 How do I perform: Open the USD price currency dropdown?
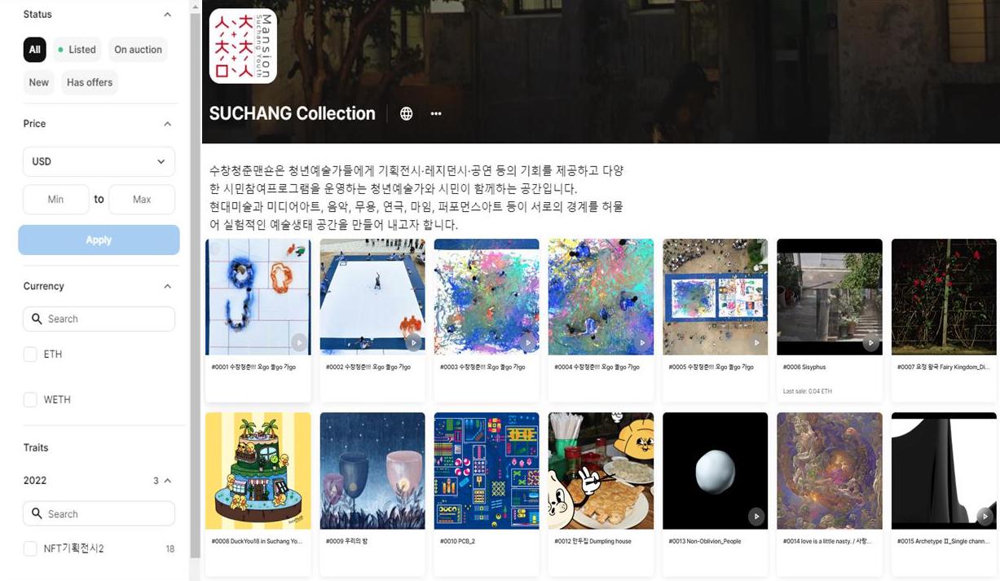click(99, 161)
